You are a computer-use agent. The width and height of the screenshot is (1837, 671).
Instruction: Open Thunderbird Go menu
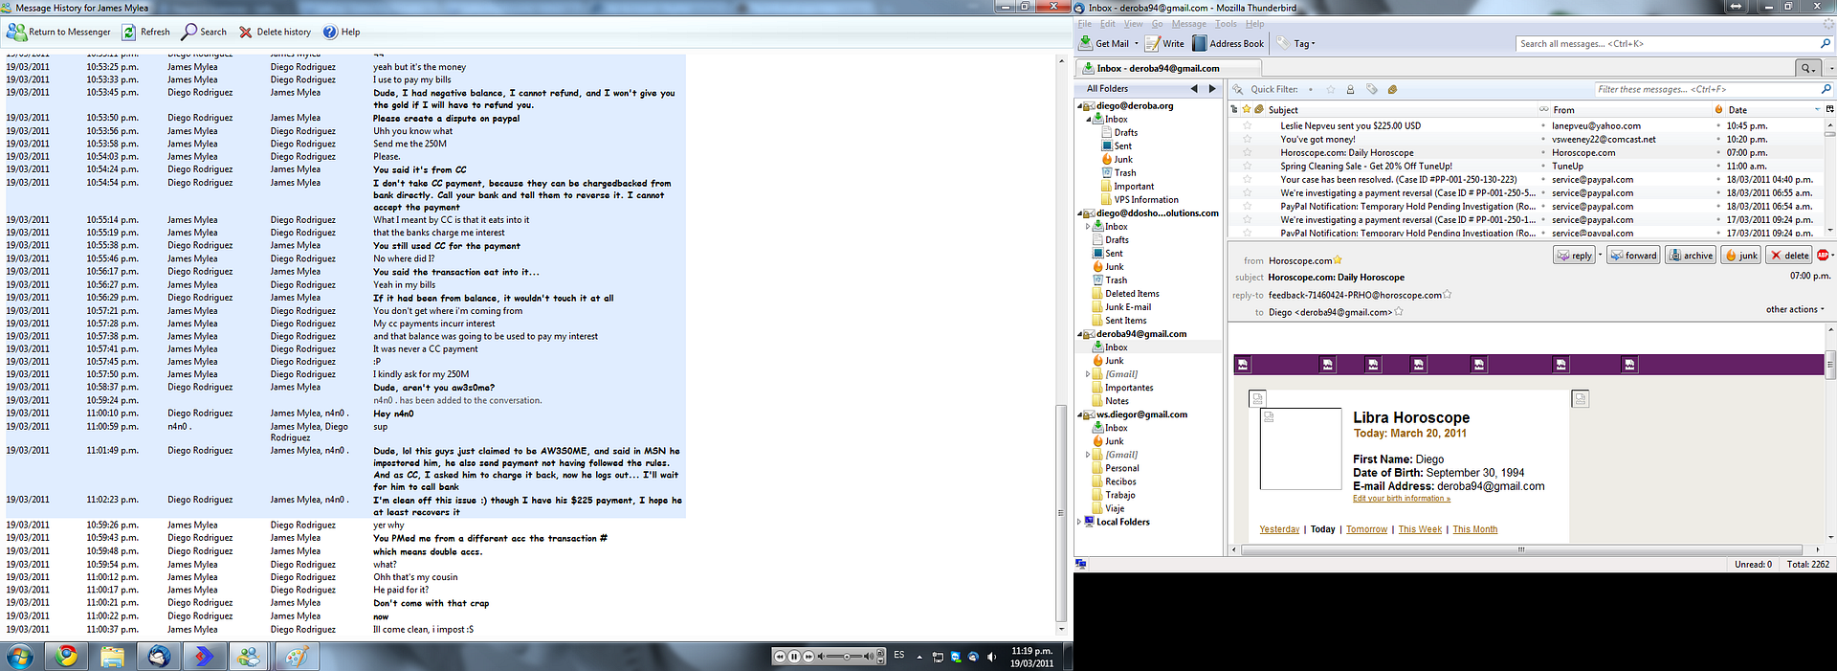point(1157,24)
